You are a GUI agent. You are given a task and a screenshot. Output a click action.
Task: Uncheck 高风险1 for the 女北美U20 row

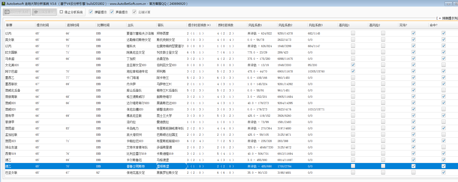pyautogui.click(x=353, y=65)
